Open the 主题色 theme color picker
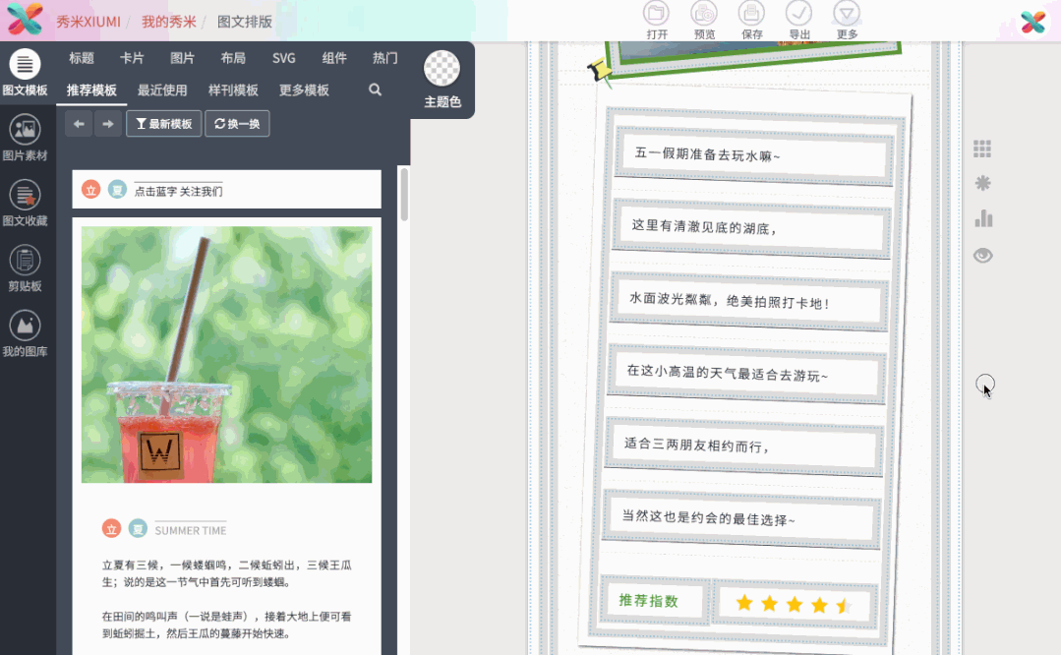This screenshot has width=1061, height=655. click(442, 79)
